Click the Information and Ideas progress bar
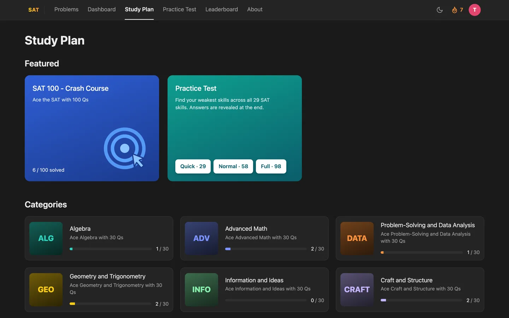Screen dimensions: 509x318 click(x=266, y=300)
